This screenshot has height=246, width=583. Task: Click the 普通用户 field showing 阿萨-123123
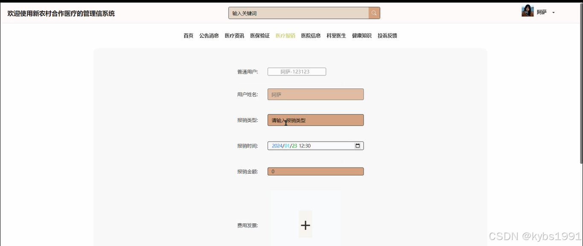pyautogui.click(x=297, y=72)
